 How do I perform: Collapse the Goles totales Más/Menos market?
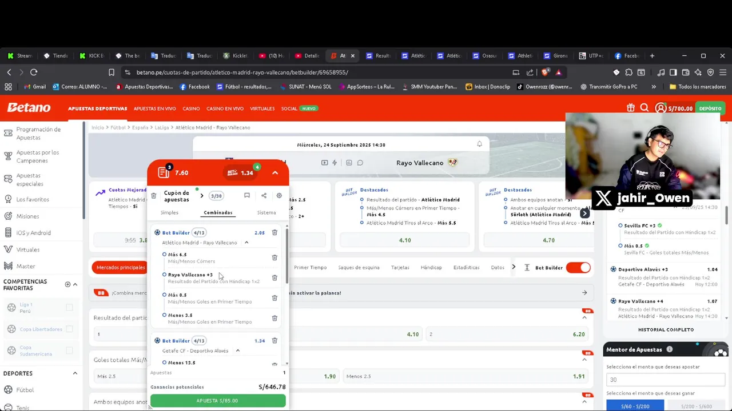click(584, 360)
